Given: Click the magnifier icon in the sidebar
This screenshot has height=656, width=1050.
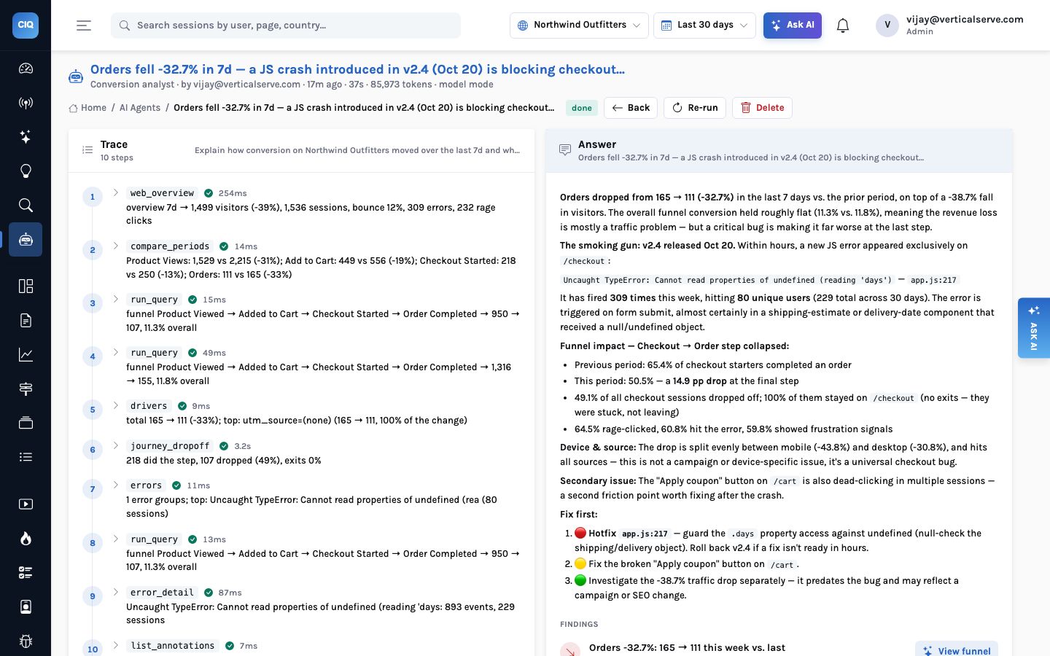Looking at the screenshot, I should 26,206.
